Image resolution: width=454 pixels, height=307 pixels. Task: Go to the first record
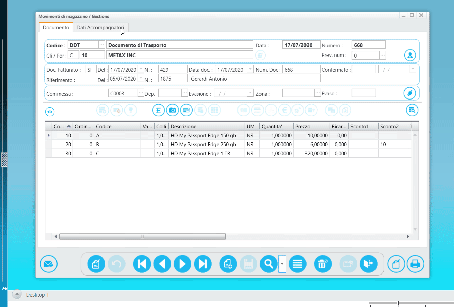142,264
